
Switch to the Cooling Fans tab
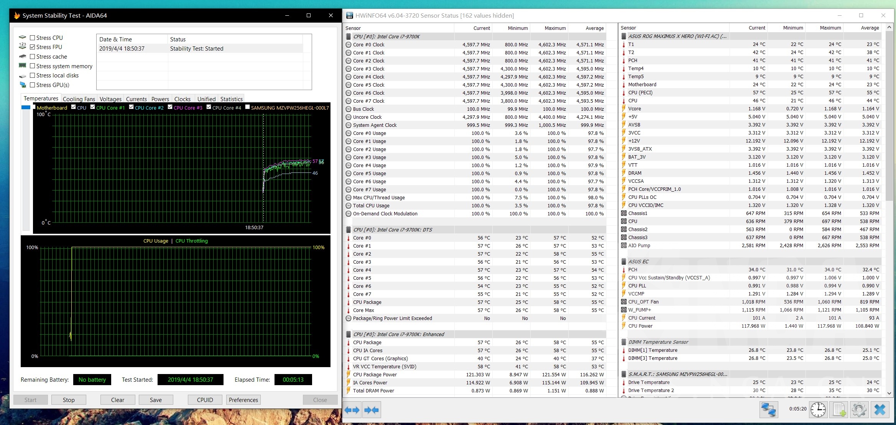click(79, 99)
